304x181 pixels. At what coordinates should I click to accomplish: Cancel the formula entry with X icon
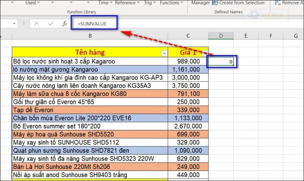coord(37,24)
